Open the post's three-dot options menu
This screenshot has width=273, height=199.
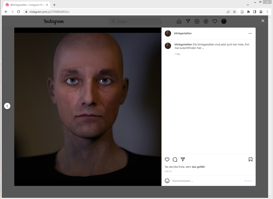(x=250, y=33)
